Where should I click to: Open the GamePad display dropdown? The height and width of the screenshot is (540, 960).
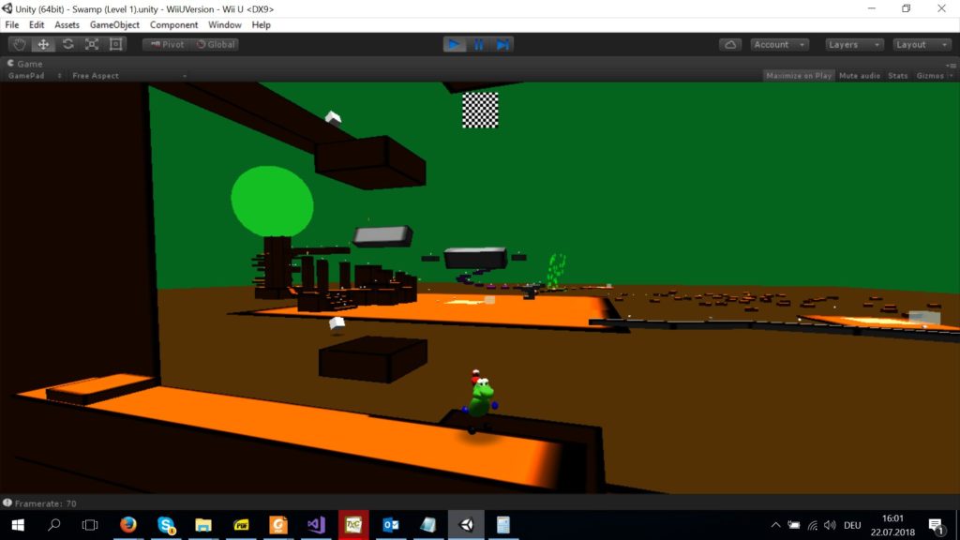[35, 76]
